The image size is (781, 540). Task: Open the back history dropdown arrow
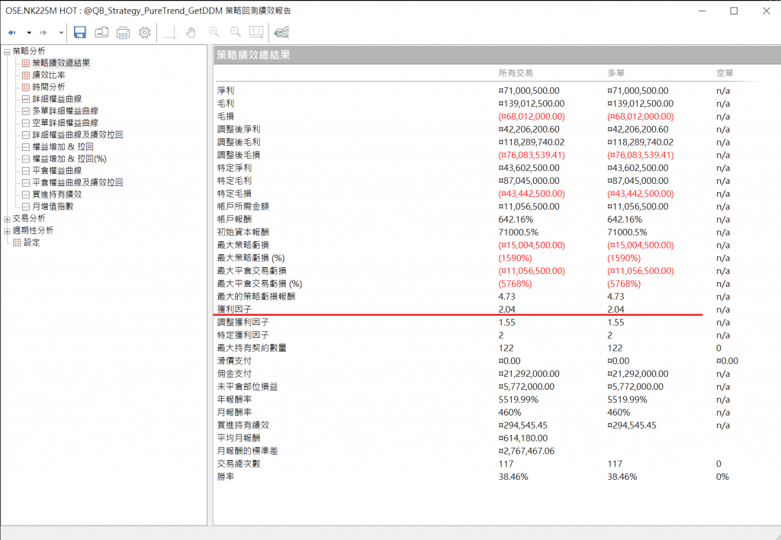click(29, 33)
